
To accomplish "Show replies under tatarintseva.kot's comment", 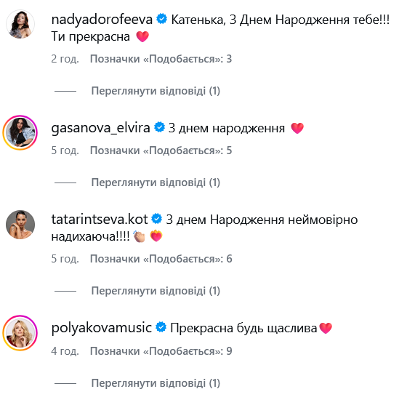I will point(156,291).
